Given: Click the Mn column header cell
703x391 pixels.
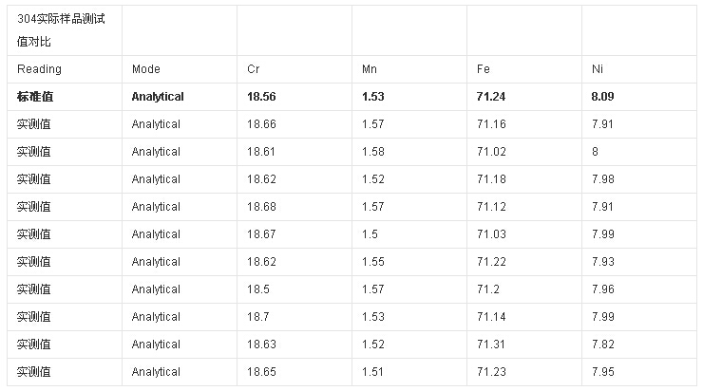Looking at the screenshot, I should [x=370, y=69].
